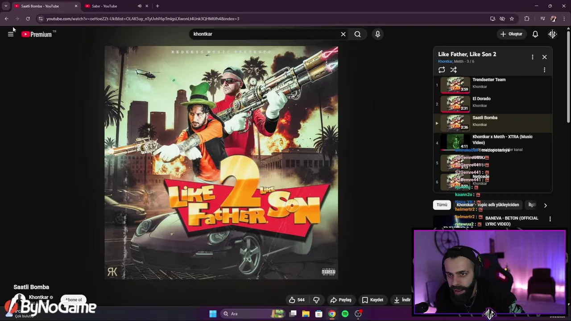
Task: Open the YouTube guide hamburger menu
Action: point(11,34)
